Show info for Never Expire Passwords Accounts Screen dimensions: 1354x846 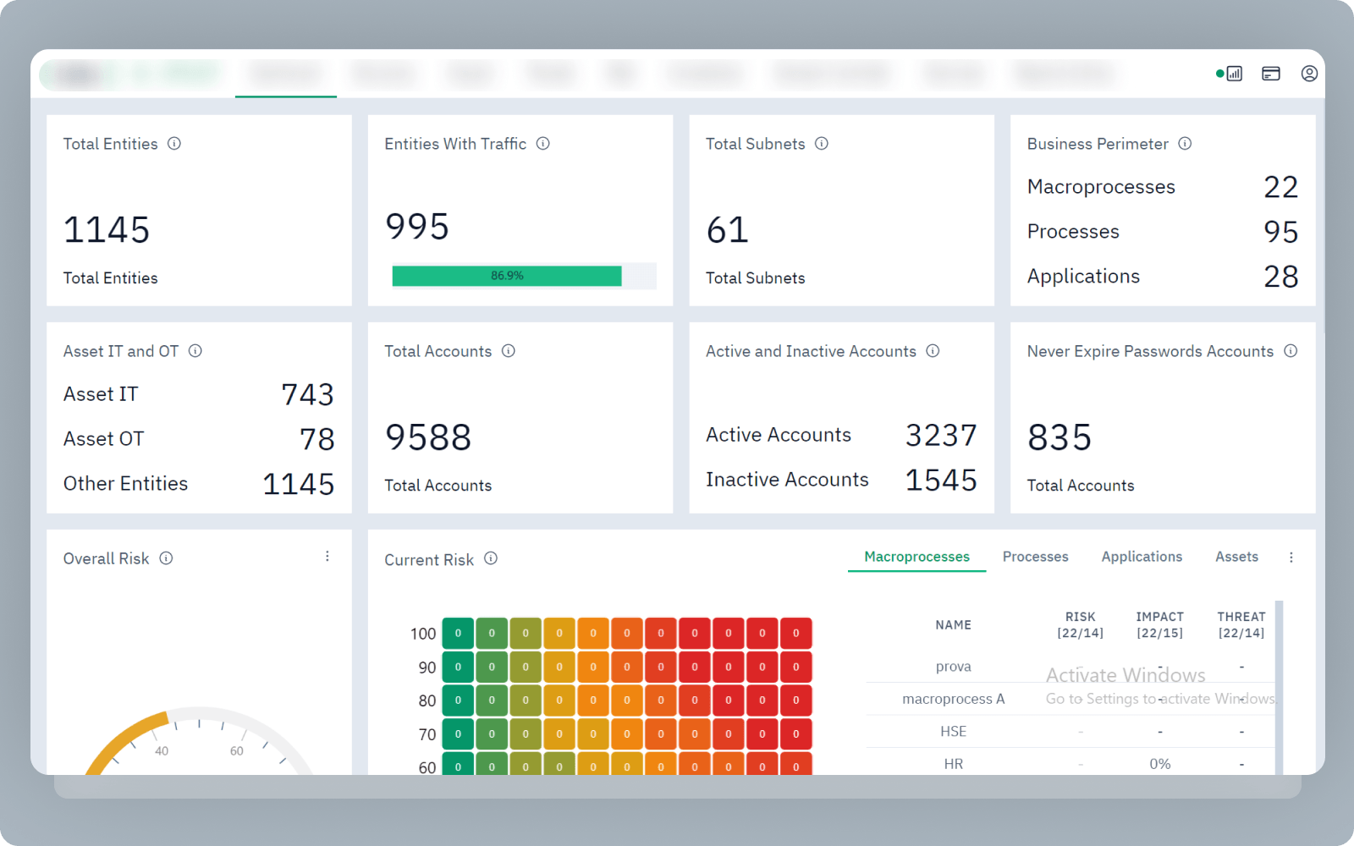click(1291, 351)
